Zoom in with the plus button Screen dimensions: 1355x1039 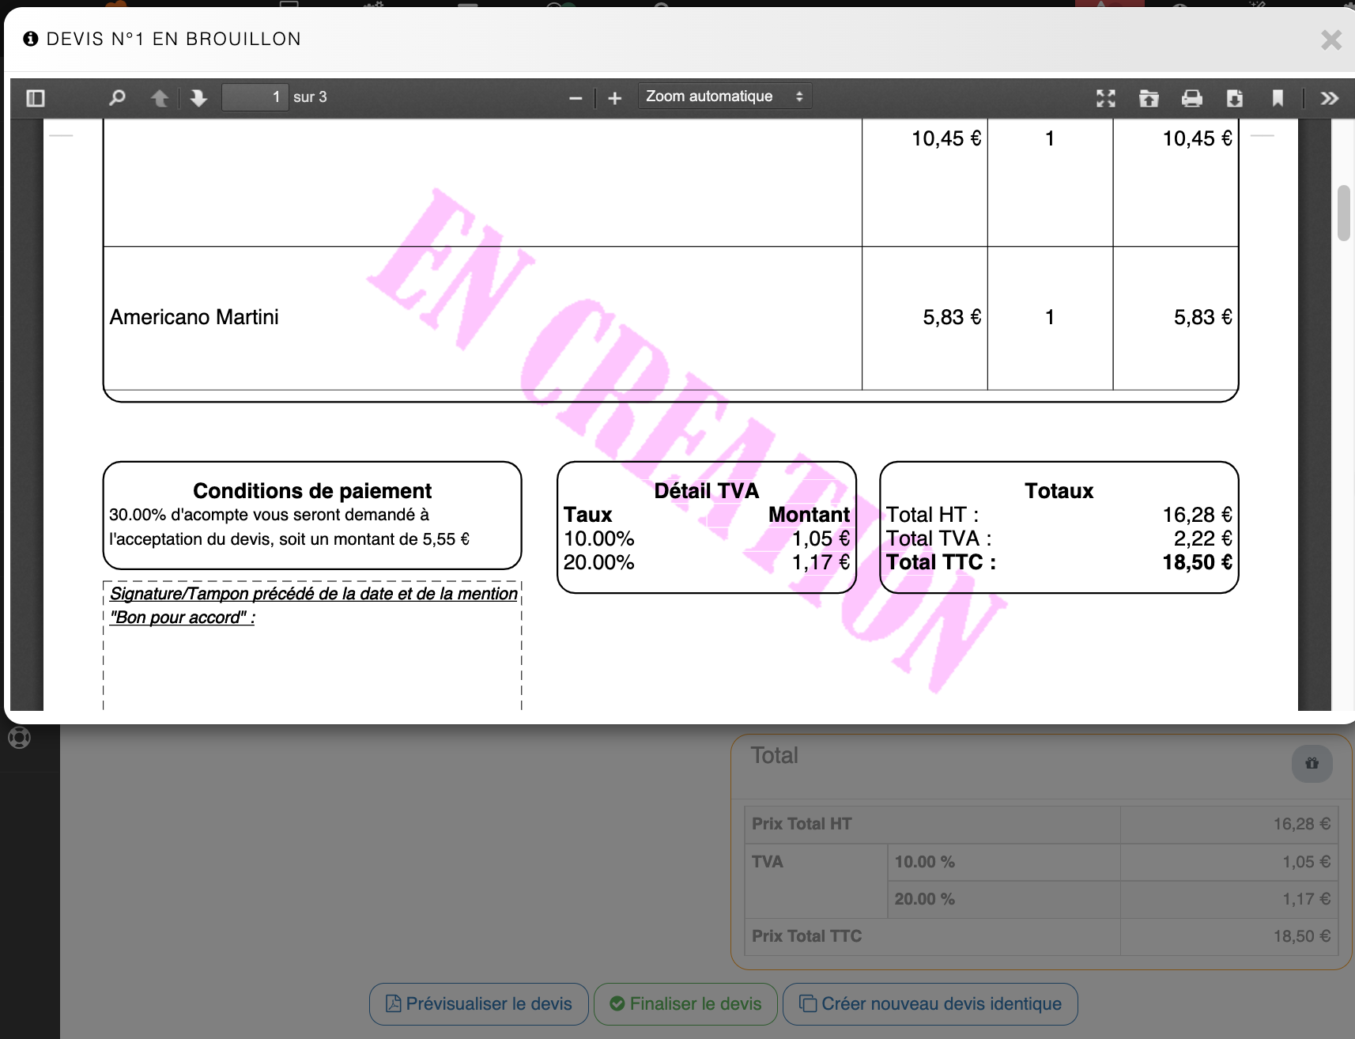[615, 98]
